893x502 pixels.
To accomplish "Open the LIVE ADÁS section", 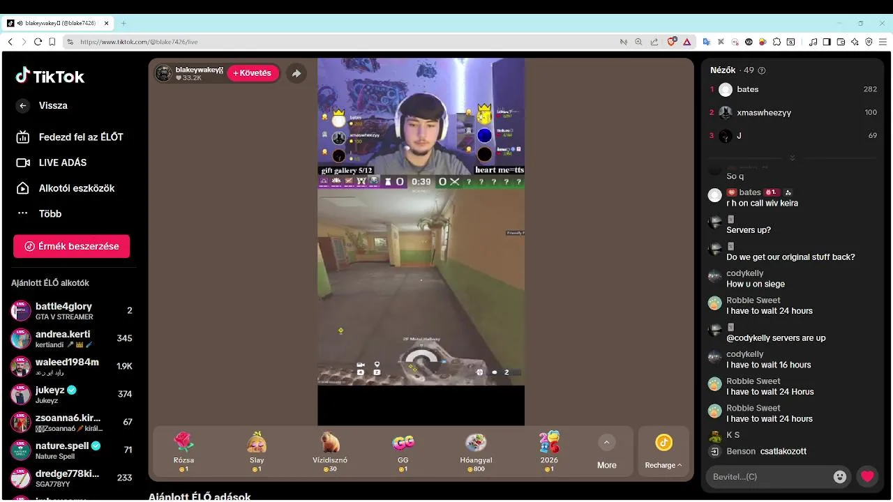I will click(52, 162).
